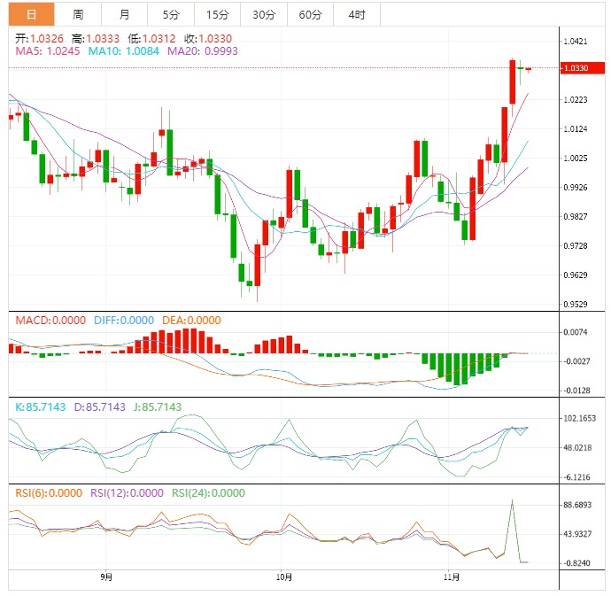Image resolution: width=611 pixels, height=596 pixels.
Task: Click the K:85.7143 label
Action: [41, 407]
